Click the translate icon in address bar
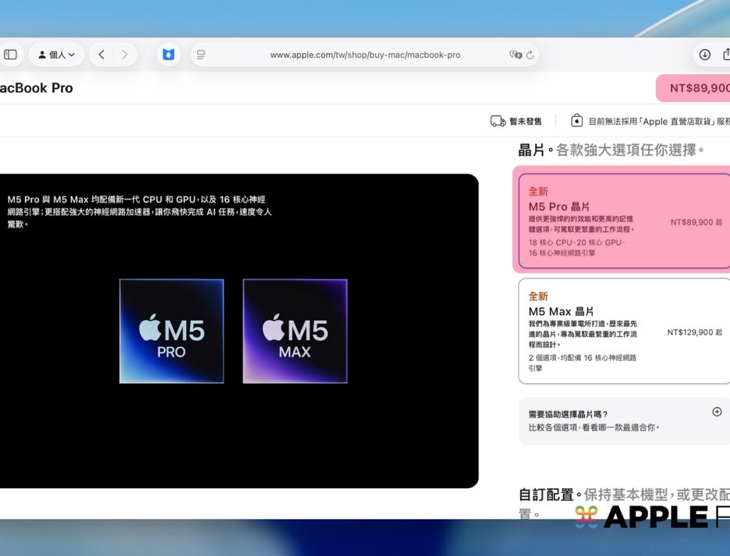 (x=515, y=55)
